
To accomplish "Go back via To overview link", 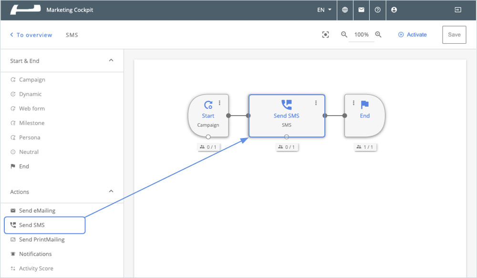I will (31, 35).
